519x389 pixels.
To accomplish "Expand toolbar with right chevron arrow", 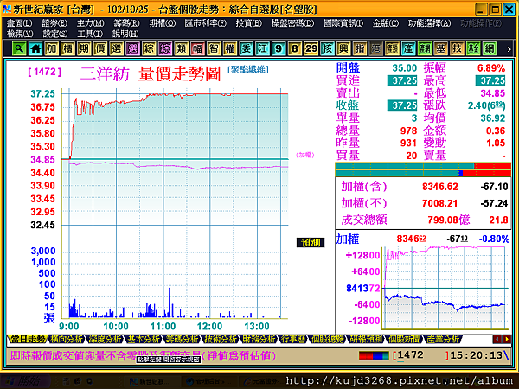I will [509, 49].
